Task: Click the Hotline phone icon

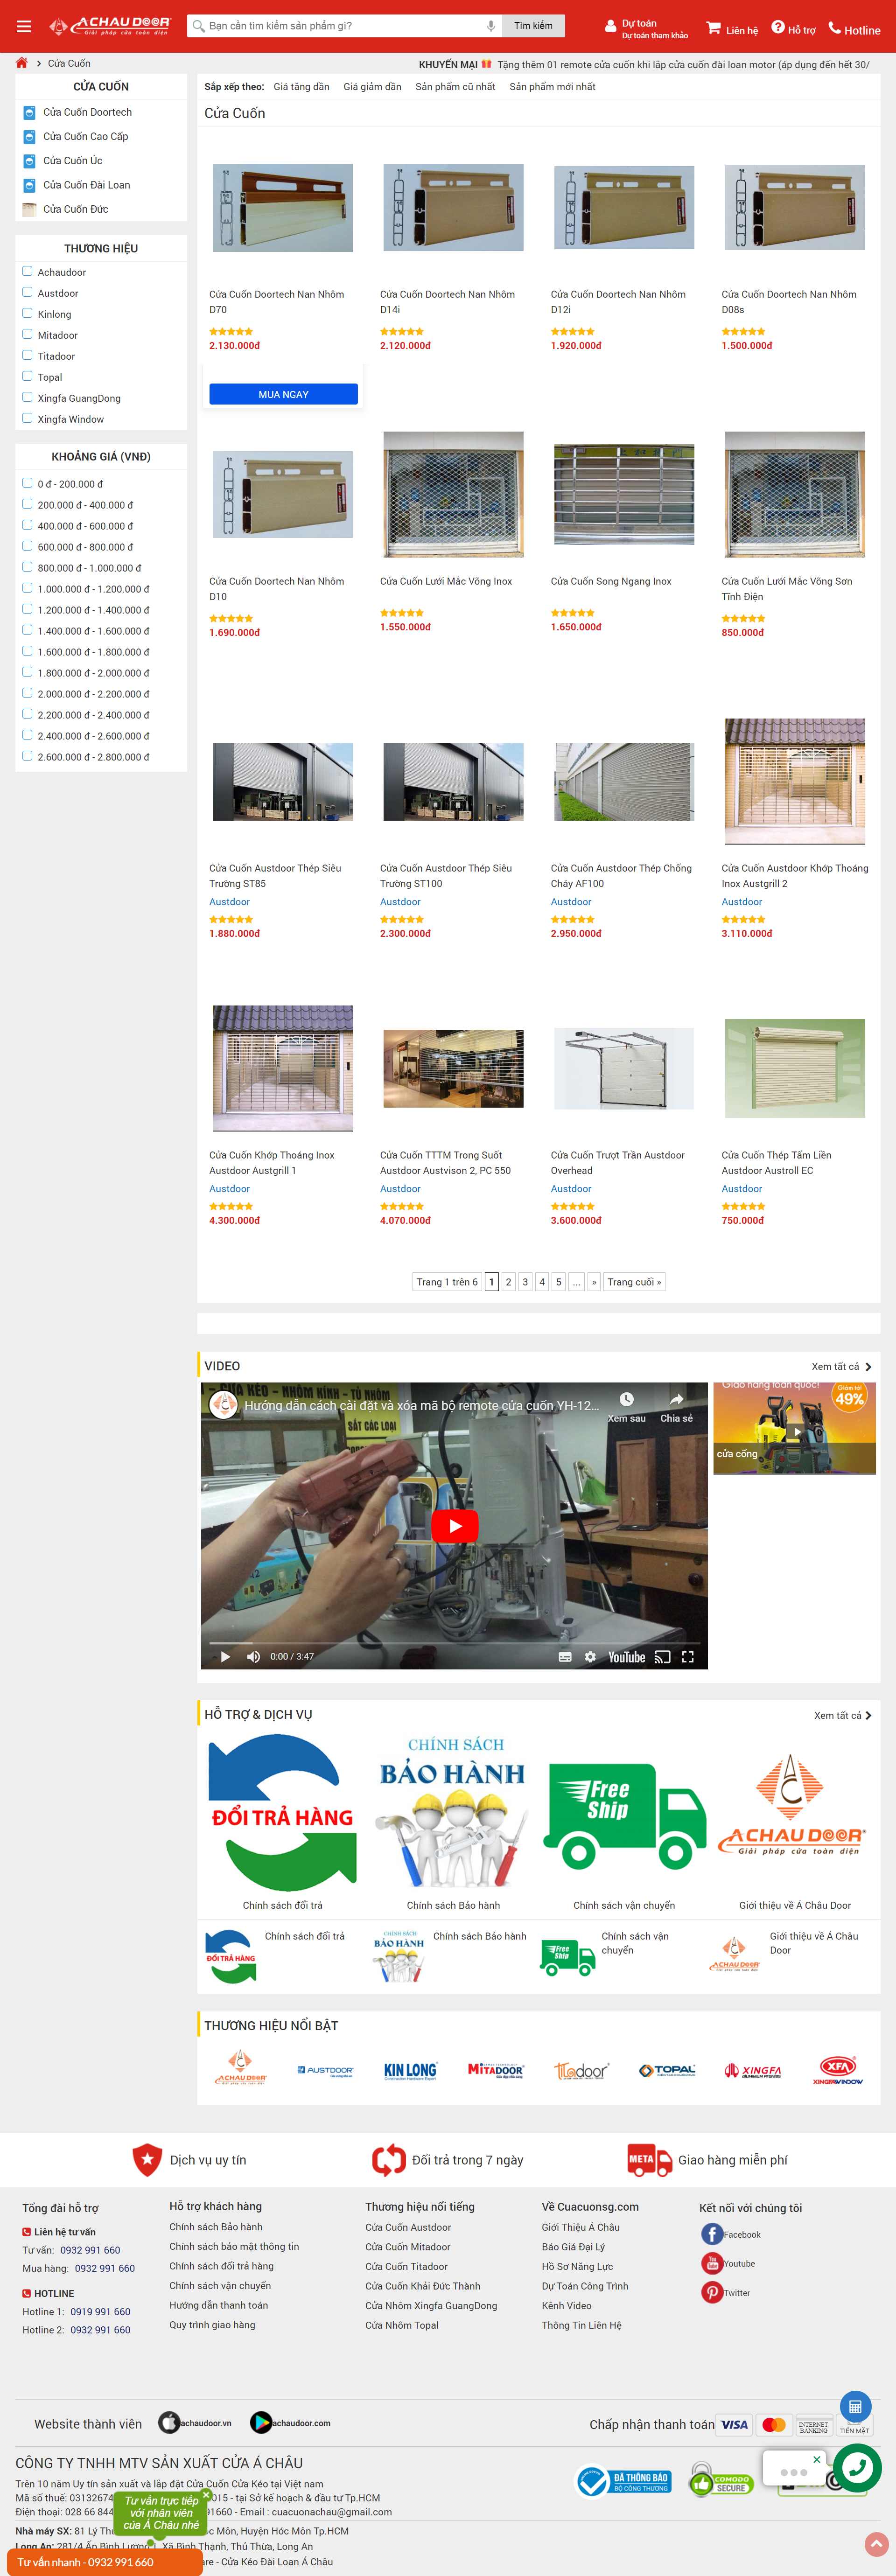Action: 834,28
